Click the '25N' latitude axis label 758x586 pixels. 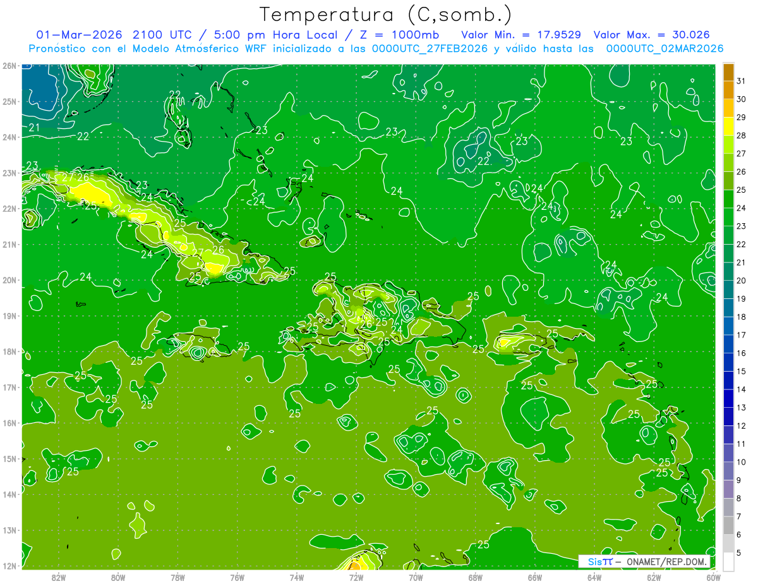[9, 101]
